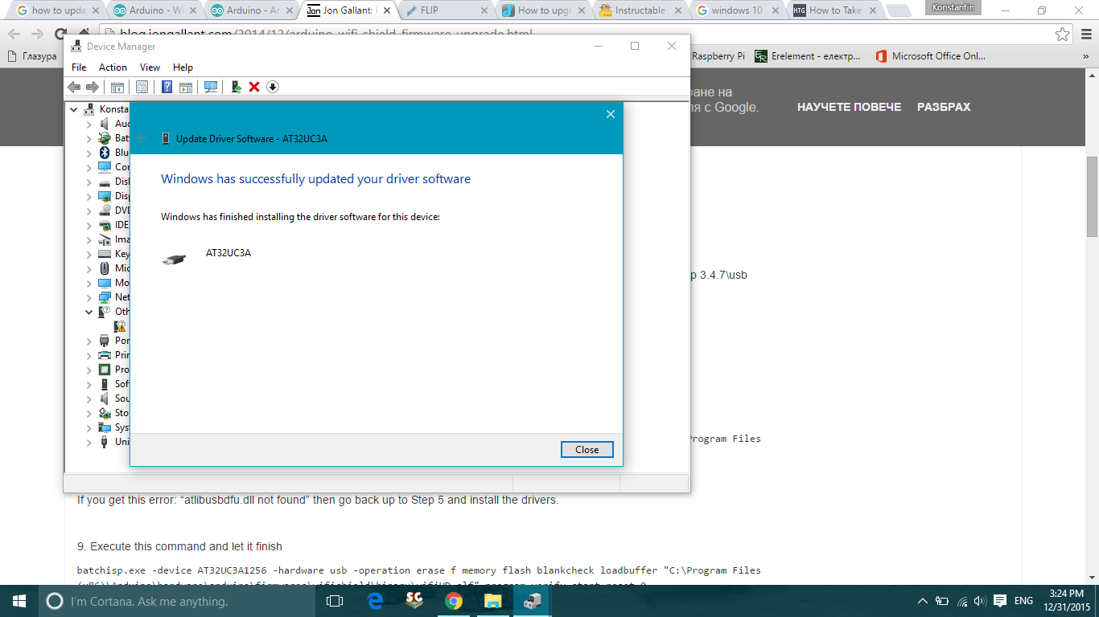
Task: Click the Back navigation arrow in Device Manager
Action: coord(75,86)
